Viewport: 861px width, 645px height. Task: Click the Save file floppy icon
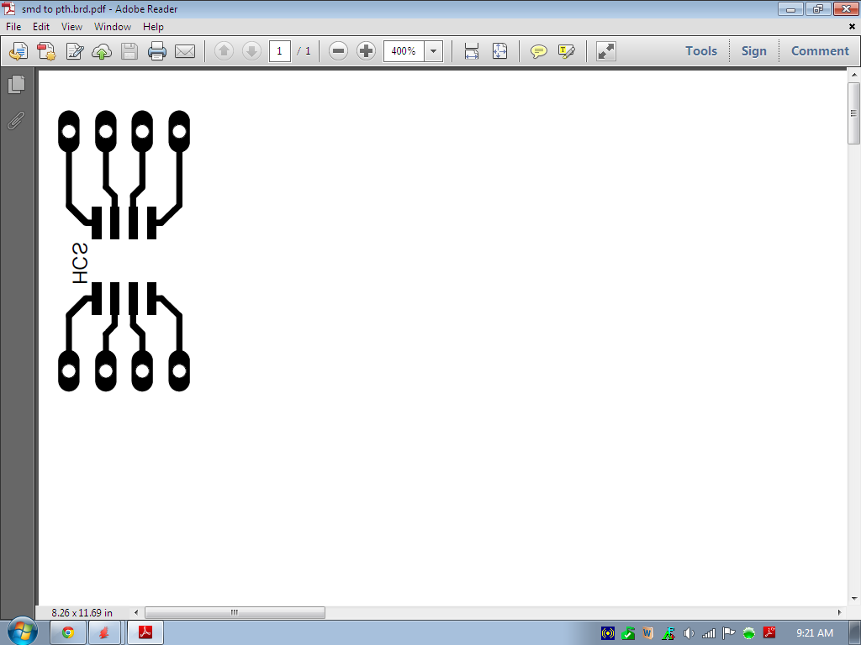point(129,51)
